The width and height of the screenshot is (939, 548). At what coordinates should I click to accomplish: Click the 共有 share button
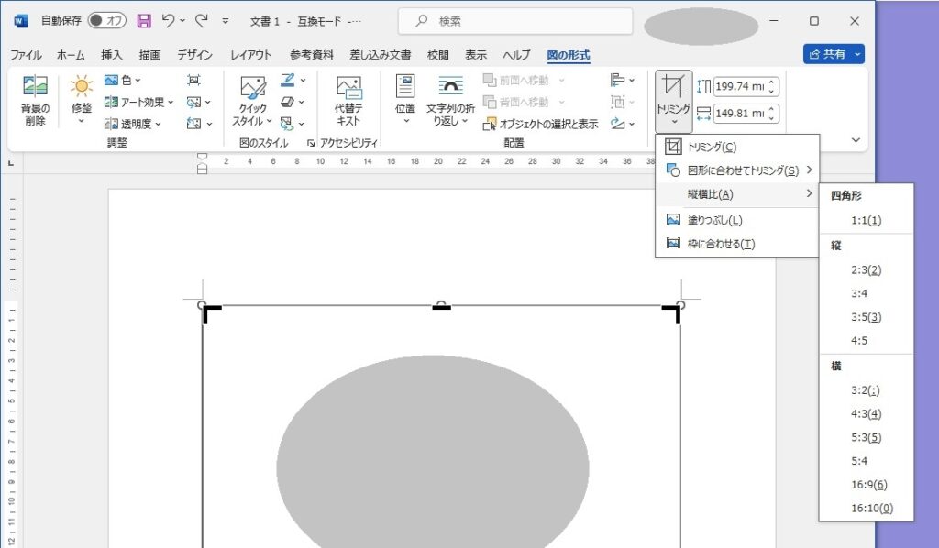tap(833, 54)
